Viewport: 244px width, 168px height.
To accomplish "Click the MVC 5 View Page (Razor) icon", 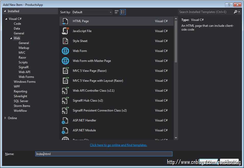I will pyautogui.click(x=65, y=71).
